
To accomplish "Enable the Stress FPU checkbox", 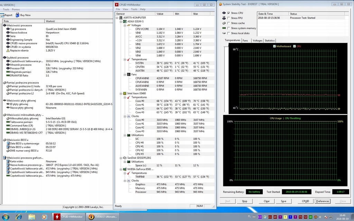I will [229, 18].
